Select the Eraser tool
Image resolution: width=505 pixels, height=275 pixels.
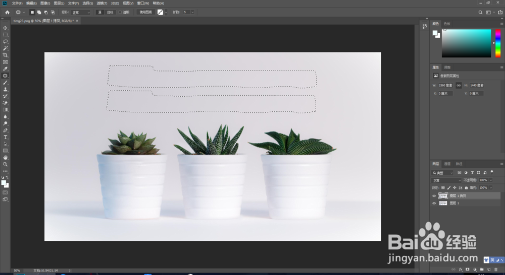[x=5, y=103]
